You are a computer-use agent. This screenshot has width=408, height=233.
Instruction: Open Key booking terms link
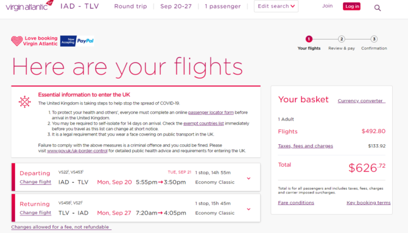coord(368,203)
